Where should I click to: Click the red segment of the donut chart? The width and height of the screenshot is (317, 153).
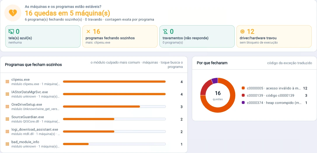coord(205,87)
